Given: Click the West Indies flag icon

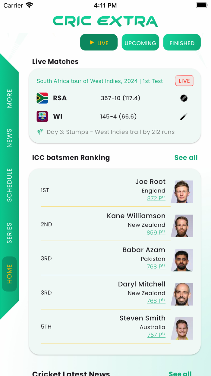Looking at the screenshot, I should (42, 116).
